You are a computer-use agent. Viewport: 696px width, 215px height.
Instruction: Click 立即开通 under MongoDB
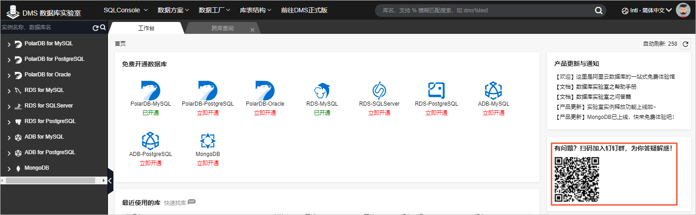point(208,163)
